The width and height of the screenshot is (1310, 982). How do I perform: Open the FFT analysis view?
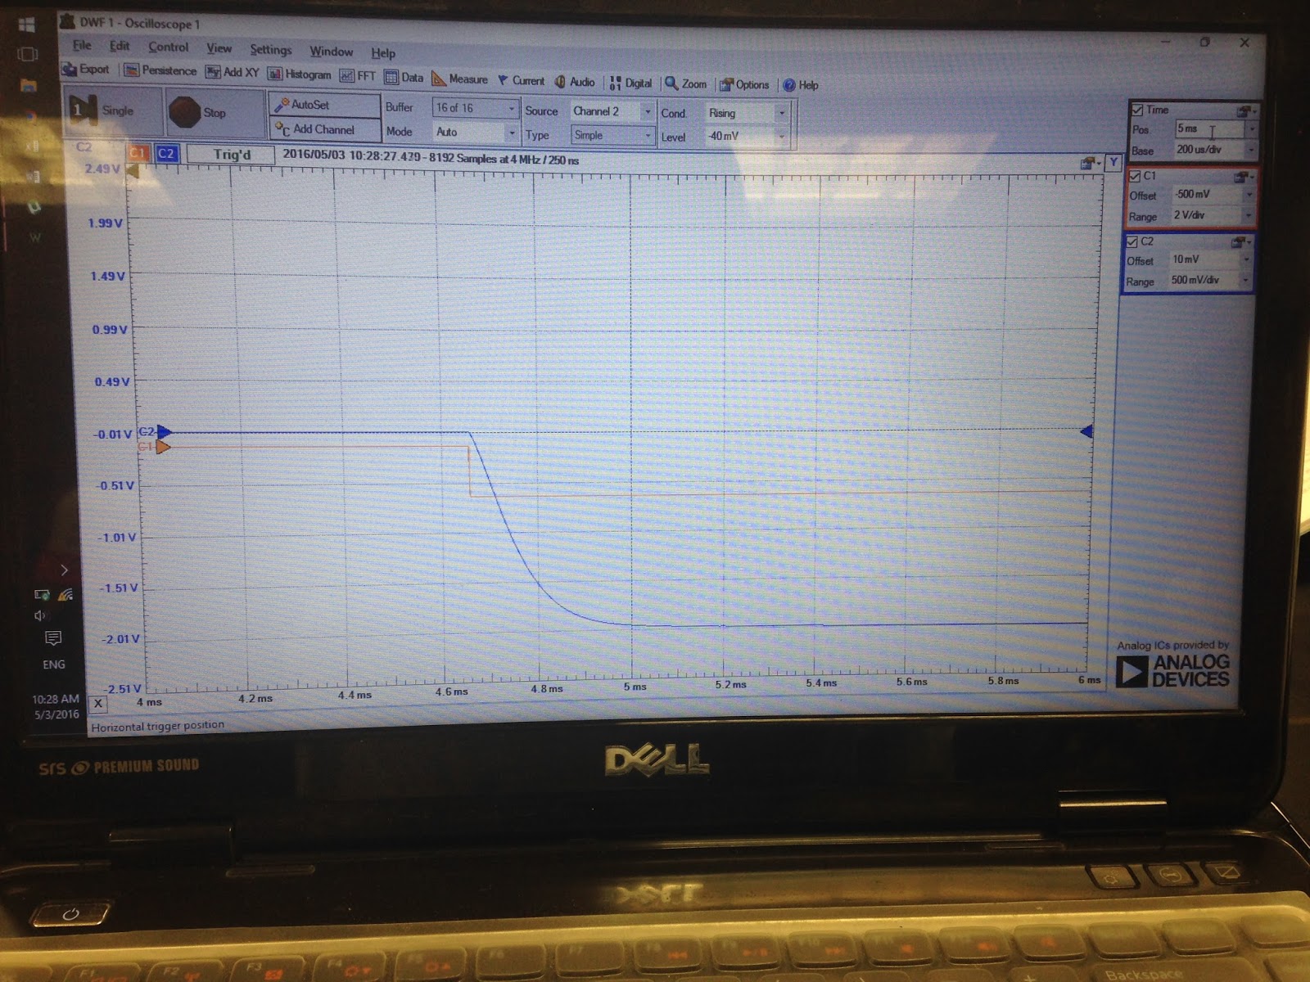(358, 75)
